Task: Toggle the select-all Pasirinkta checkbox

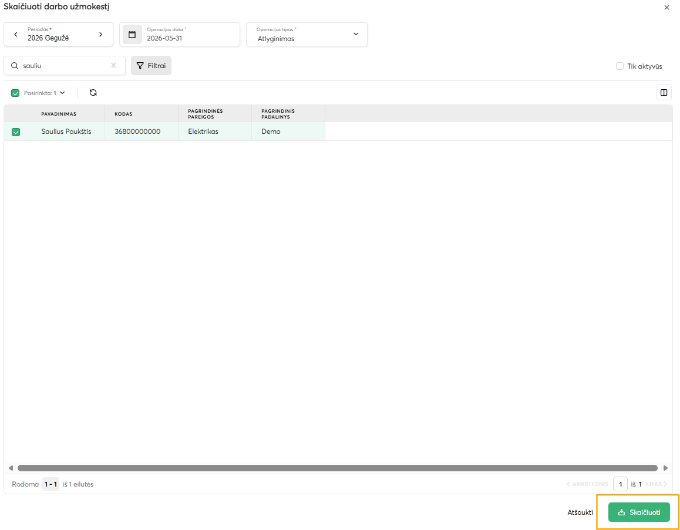Action: (x=16, y=93)
